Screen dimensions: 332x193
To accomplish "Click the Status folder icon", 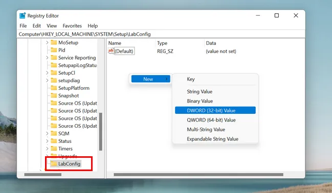I will click(x=54, y=141).
